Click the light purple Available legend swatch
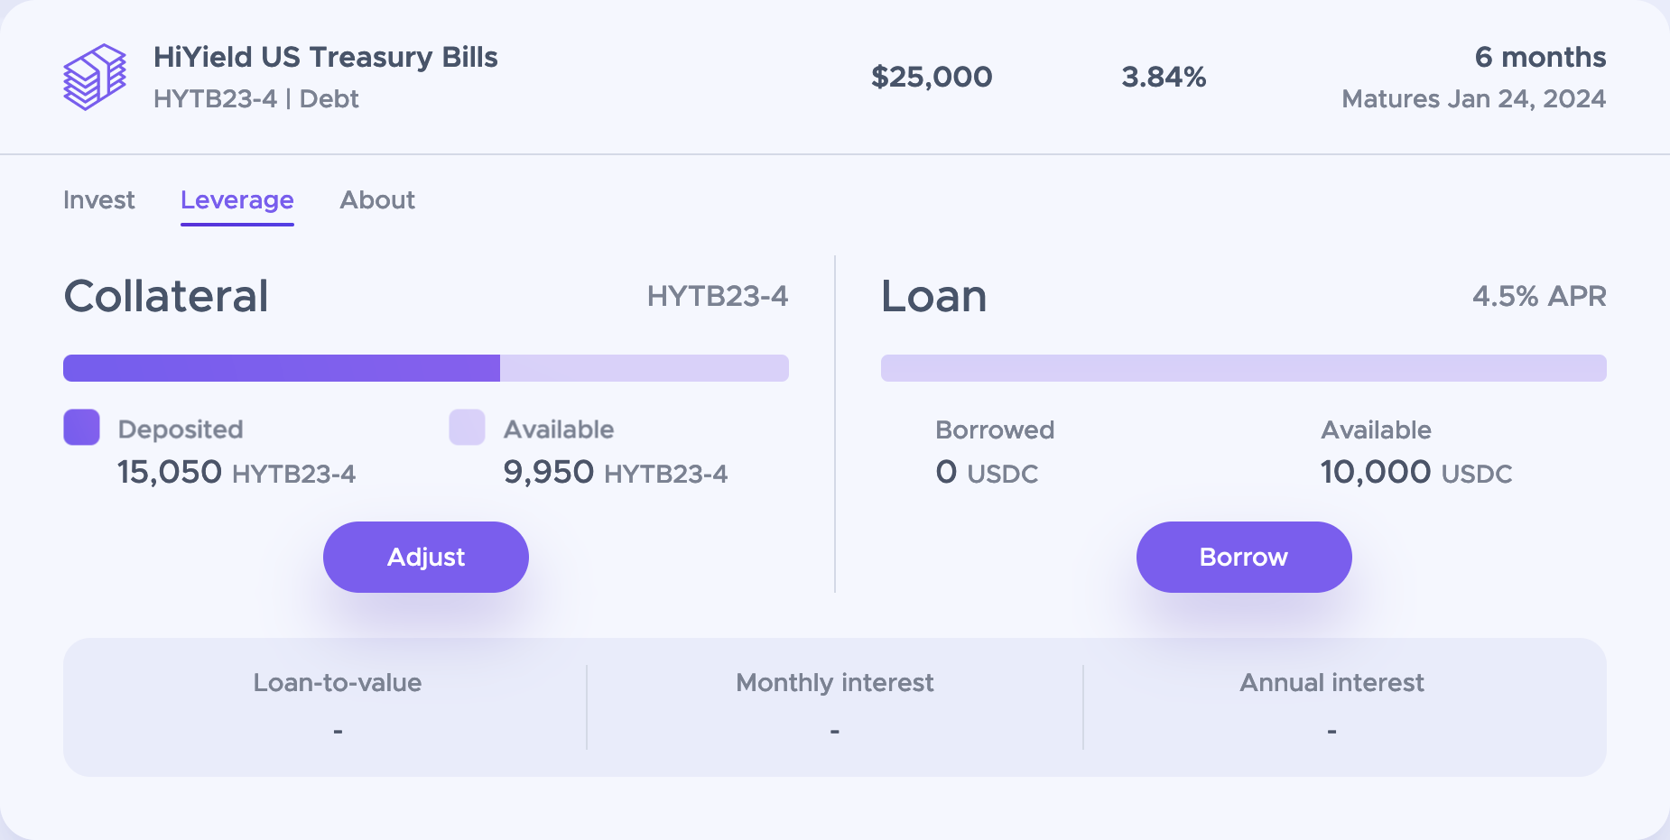Viewport: 1670px width, 840px height. coord(467,427)
